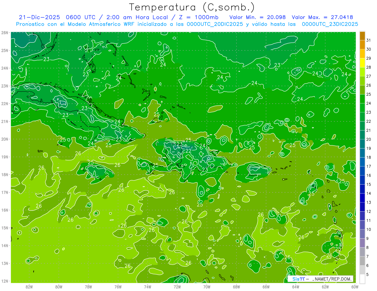377x291 pixels.
Task: Click the 'Temperatura (C,somb.)' title
Action: [x=192, y=8]
